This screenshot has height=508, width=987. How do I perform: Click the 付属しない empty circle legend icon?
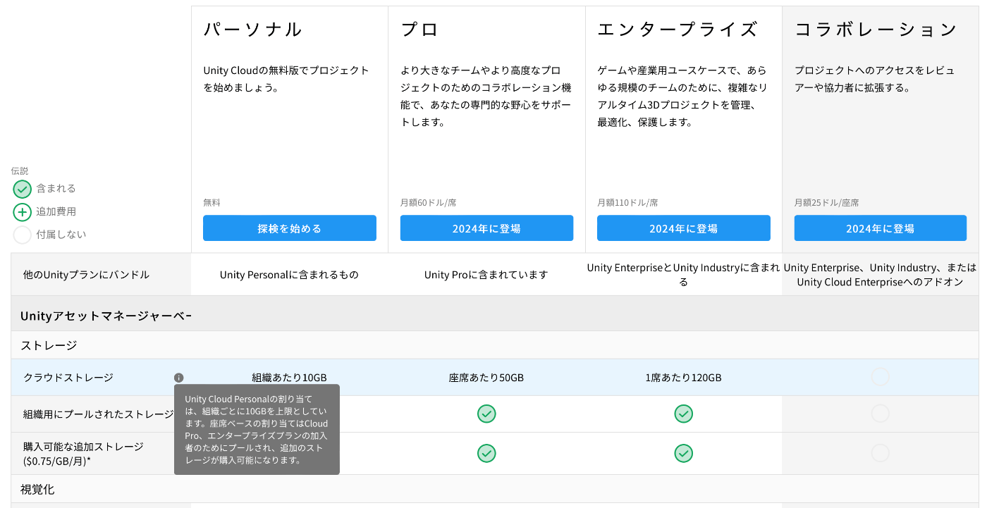(23, 235)
